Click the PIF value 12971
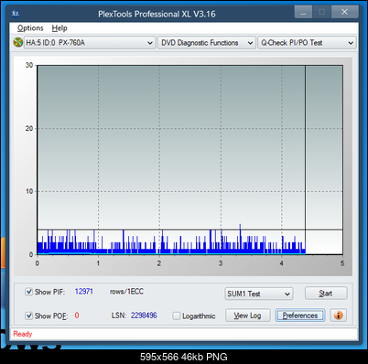This screenshot has width=368, height=364. (84, 292)
